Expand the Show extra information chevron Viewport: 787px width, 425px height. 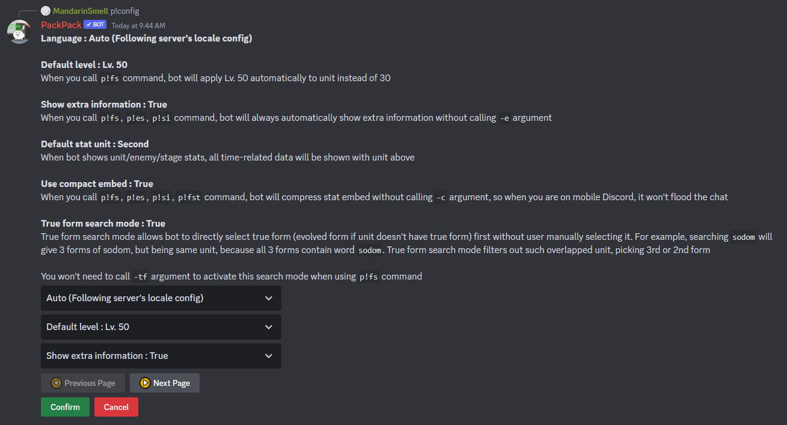pos(269,356)
